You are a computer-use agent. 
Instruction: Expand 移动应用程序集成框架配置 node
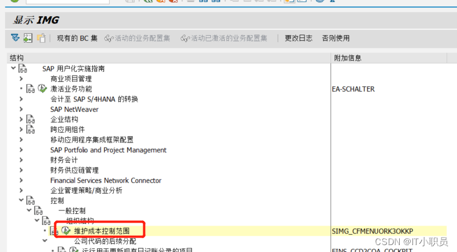click(x=21, y=140)
